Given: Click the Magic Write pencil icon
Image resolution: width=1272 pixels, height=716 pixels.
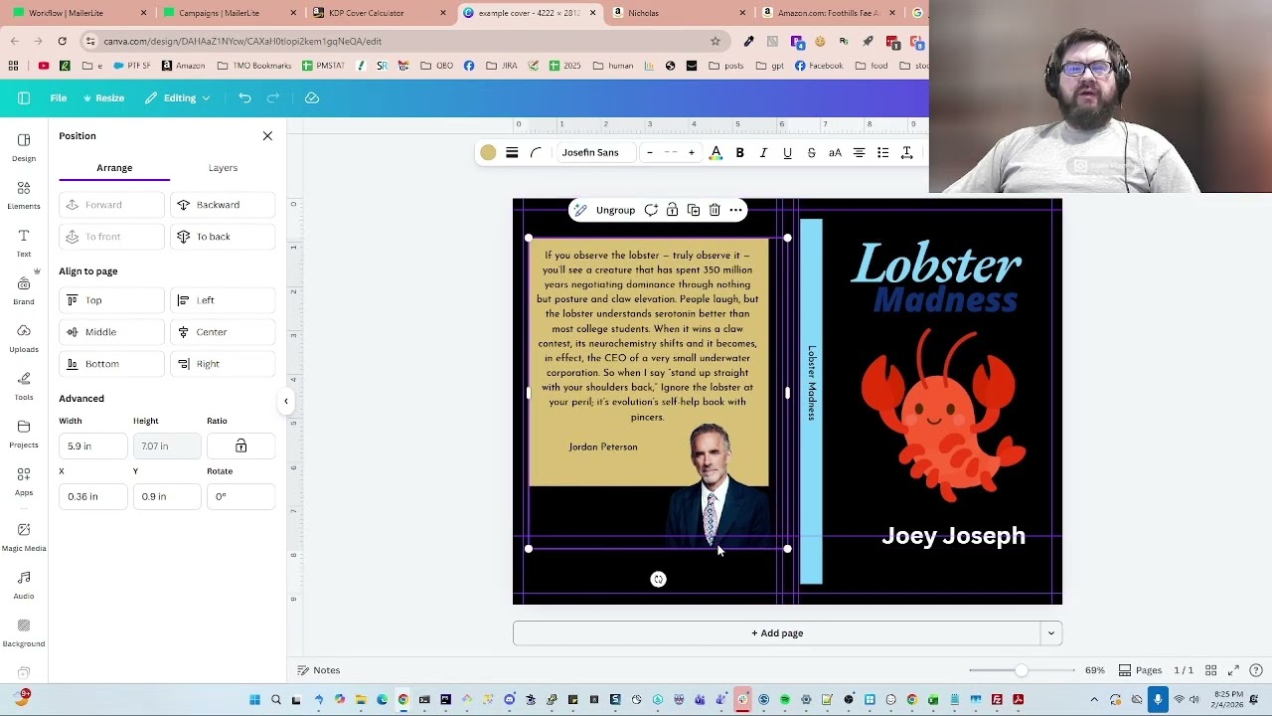Looking at the screenshot, I should (580, 210).
